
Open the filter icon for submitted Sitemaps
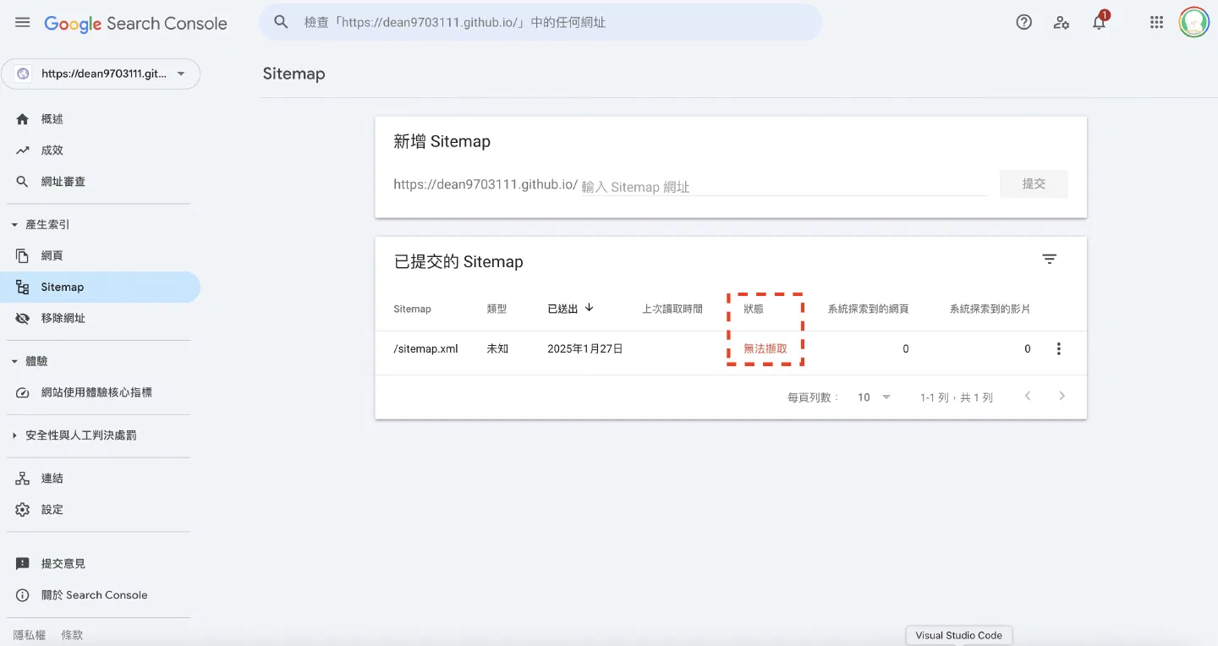click(x=1050, y=259)
